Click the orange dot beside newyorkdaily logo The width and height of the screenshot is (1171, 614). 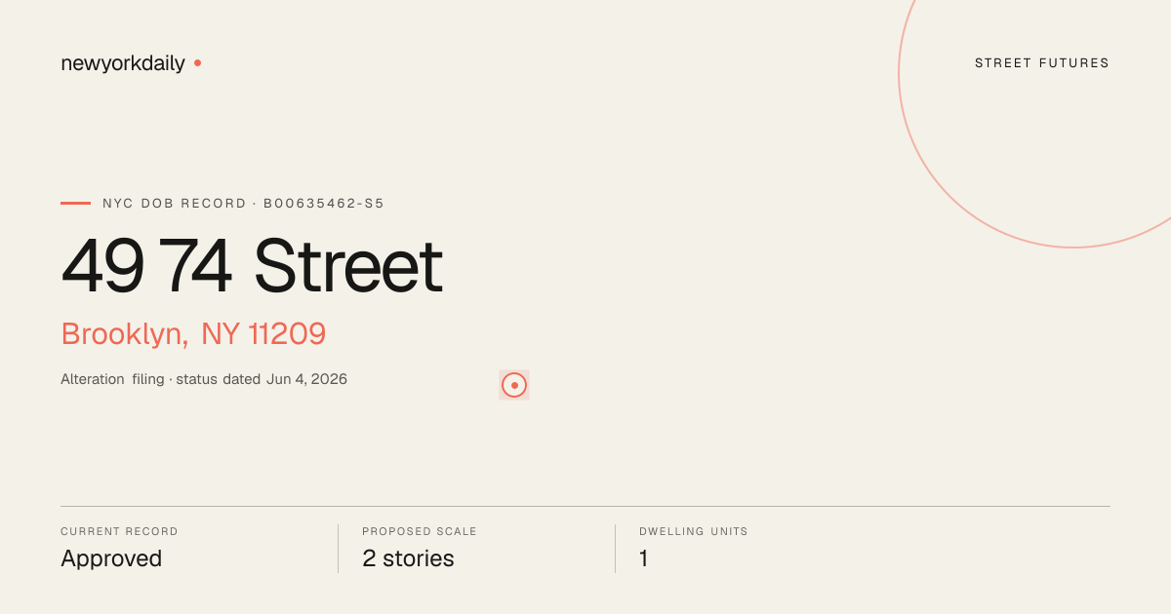coord(197,63)
